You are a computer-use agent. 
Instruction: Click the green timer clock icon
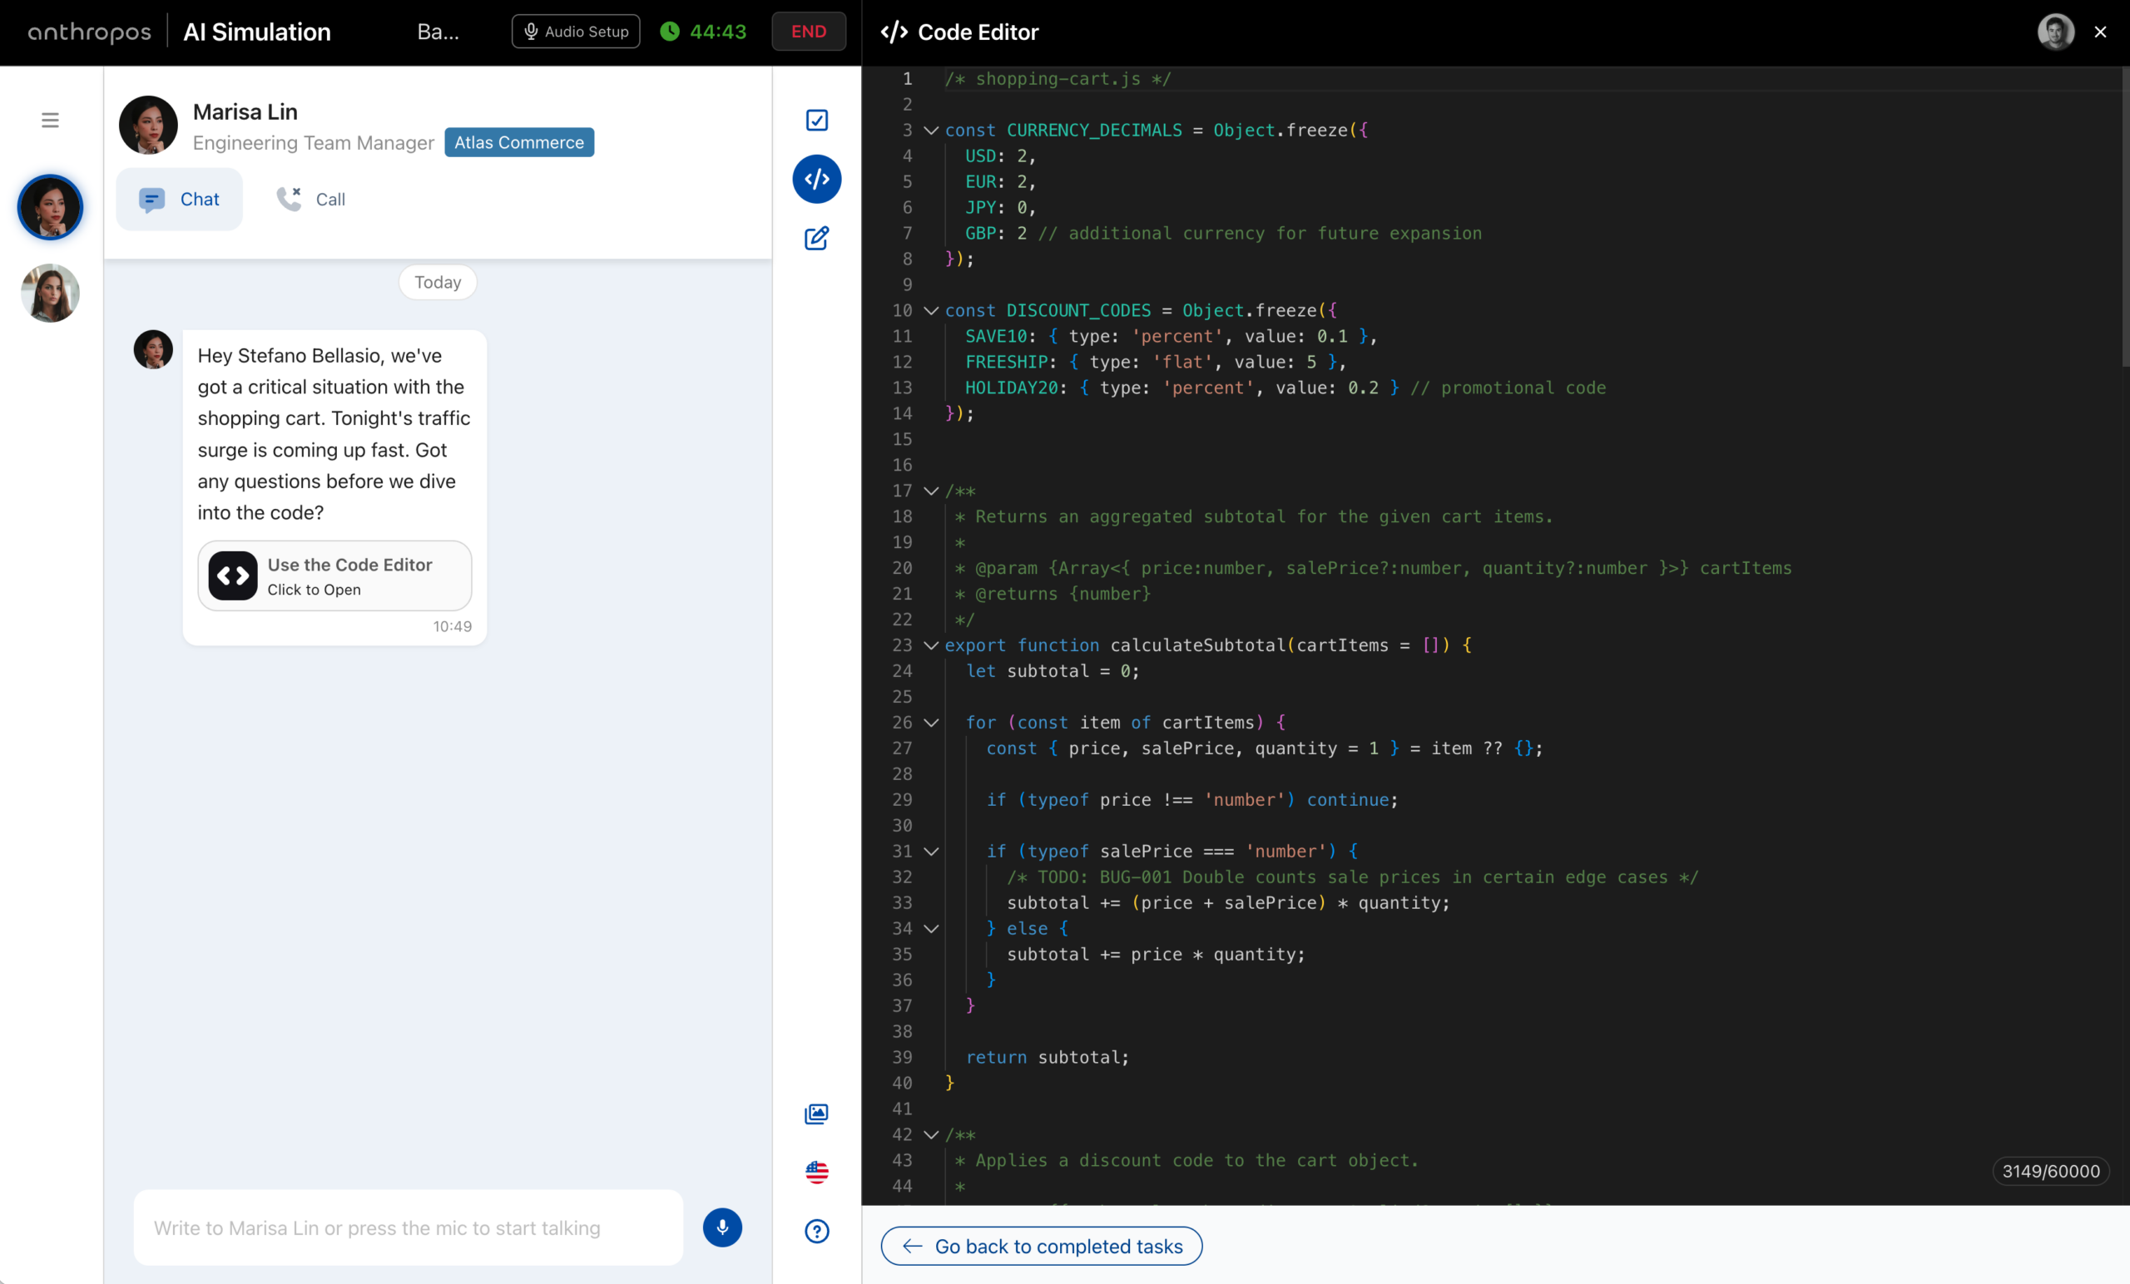(x=670, y=32)
